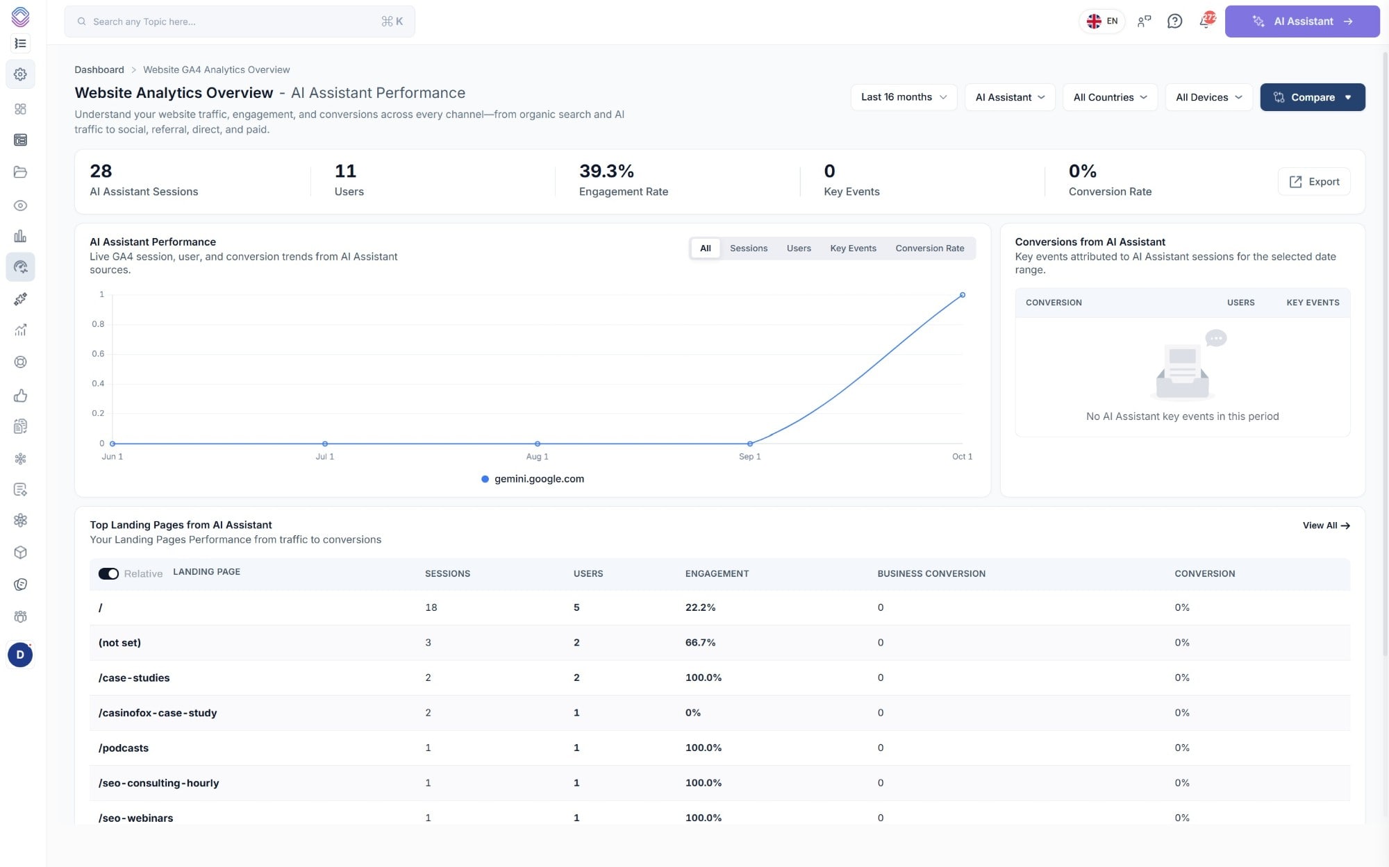Click the Export button
The image size is (1389, 867).
(1314, 182)
